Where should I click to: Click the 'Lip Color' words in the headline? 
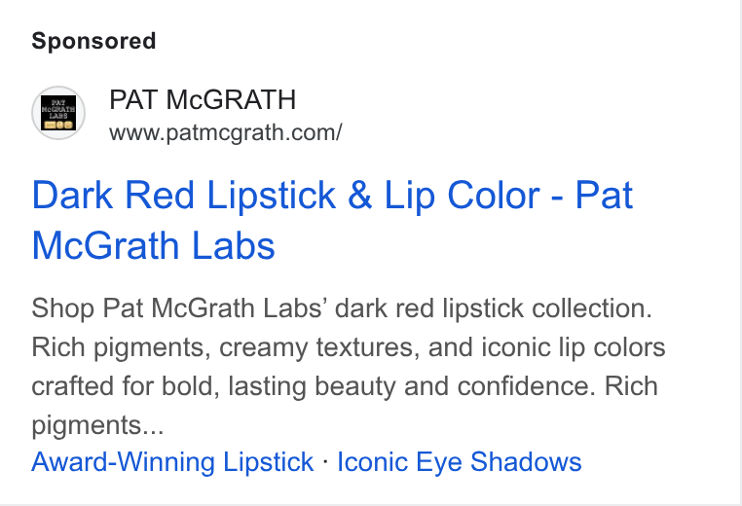pyautogui.click(x=462, y=196)
